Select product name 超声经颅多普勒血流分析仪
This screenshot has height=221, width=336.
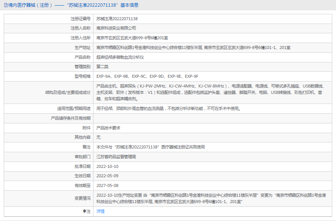coord(120,57)
